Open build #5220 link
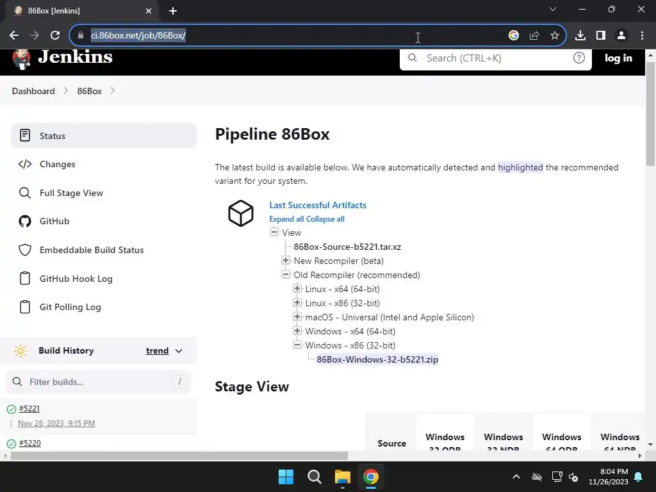The image size is (656, 492). (x=29, y=443)
